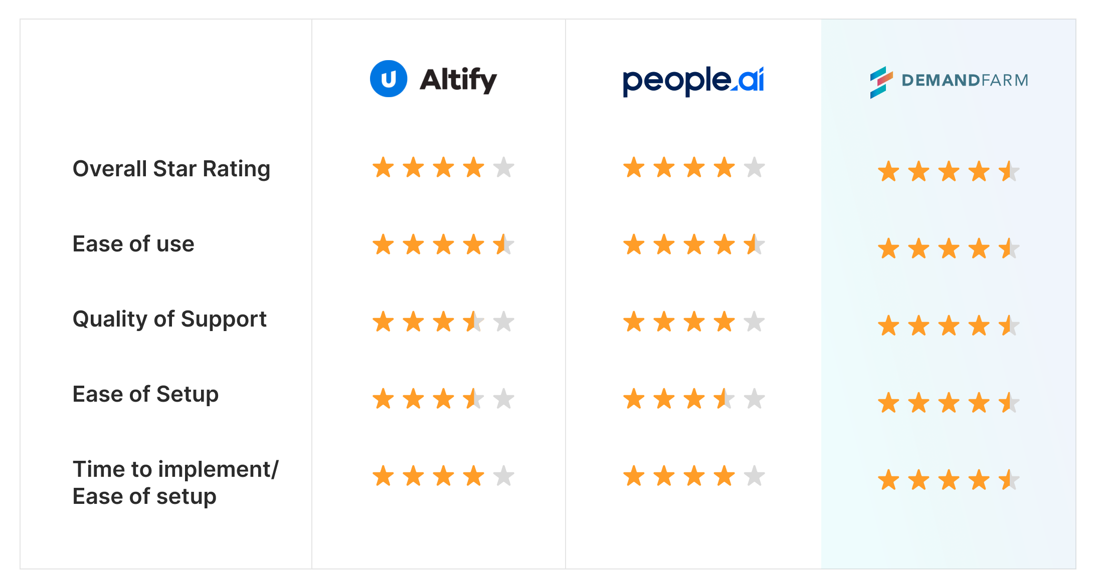Click Altify's Overall Star Rating stars

pos(443,167)
